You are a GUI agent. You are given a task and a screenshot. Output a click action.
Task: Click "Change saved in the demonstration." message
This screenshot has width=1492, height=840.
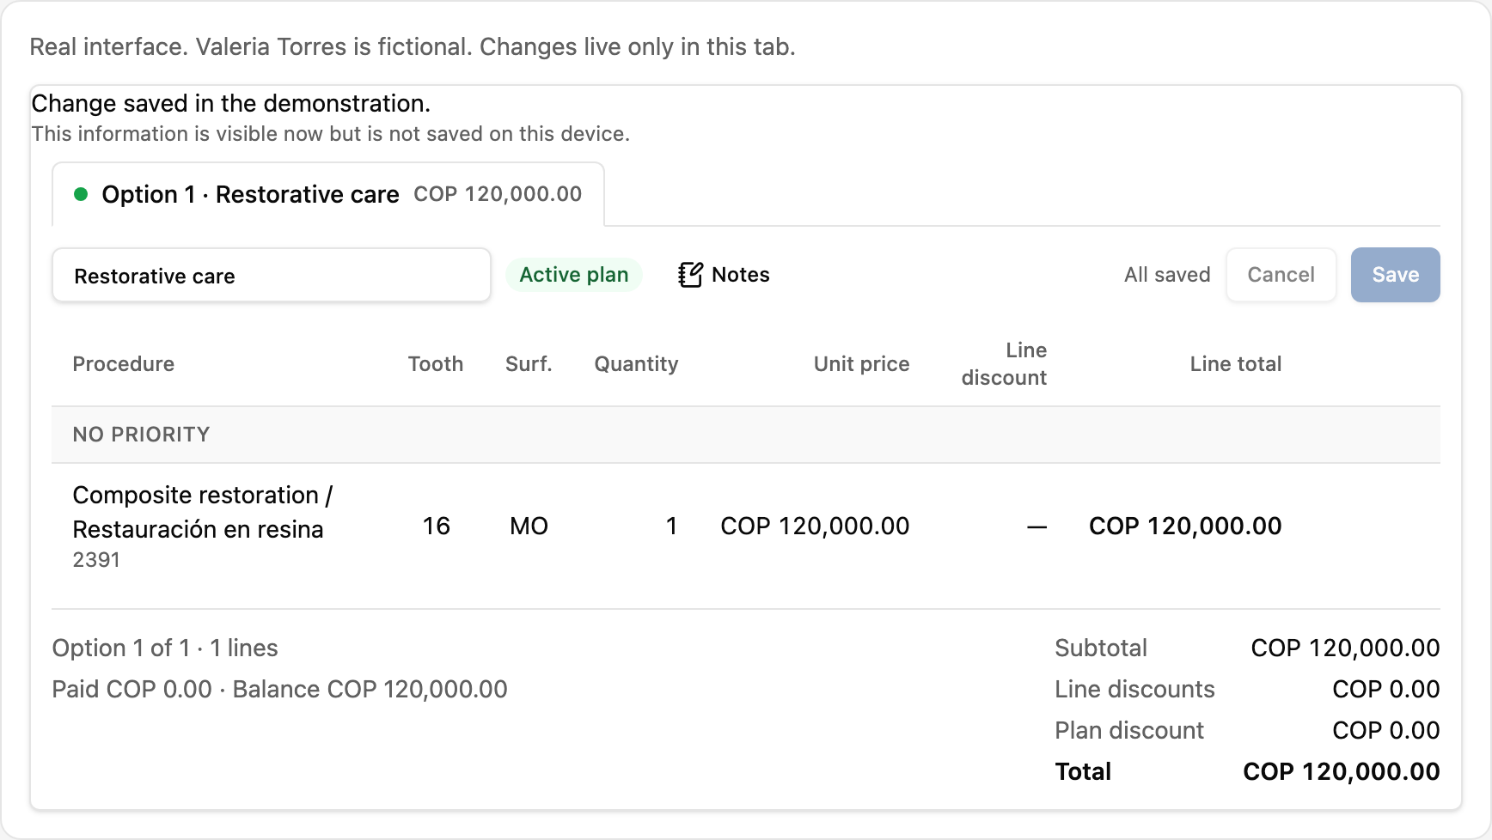pos(230,103)
